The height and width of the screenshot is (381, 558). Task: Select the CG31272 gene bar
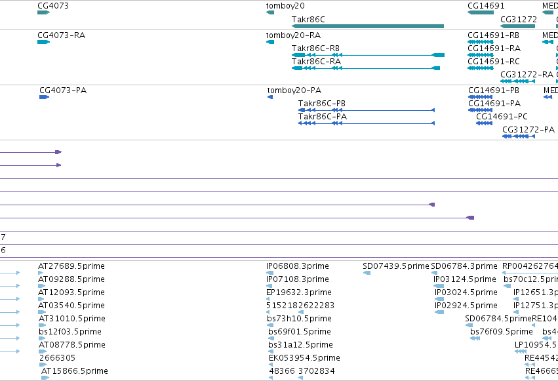(518, 26)
